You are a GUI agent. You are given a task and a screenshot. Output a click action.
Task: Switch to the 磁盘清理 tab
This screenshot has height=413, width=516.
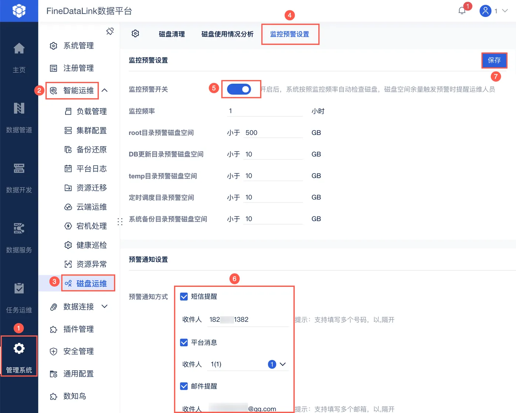pyautogui.click(x=172, y=34)
